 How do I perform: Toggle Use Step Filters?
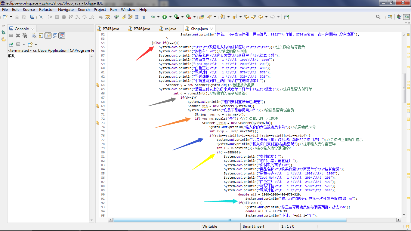click(x=108, y=17)
